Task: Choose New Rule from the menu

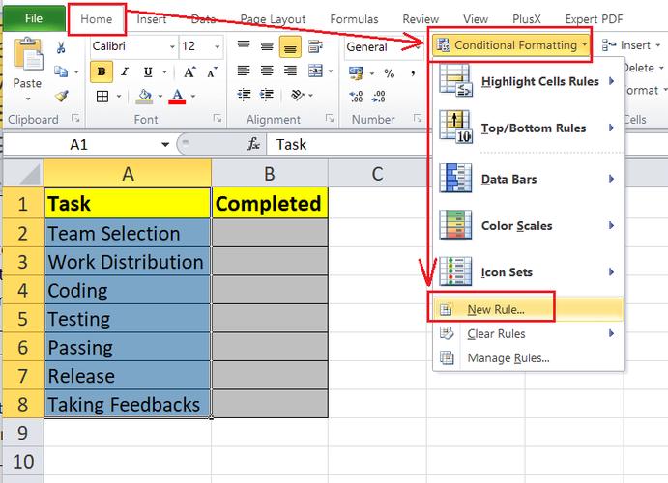Action: (x=496, y=309)
